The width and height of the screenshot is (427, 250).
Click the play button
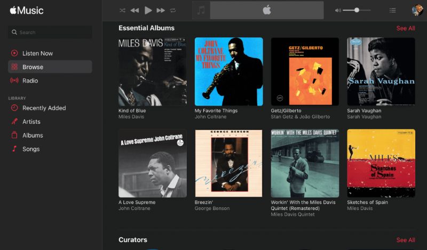tap(148, 10)
